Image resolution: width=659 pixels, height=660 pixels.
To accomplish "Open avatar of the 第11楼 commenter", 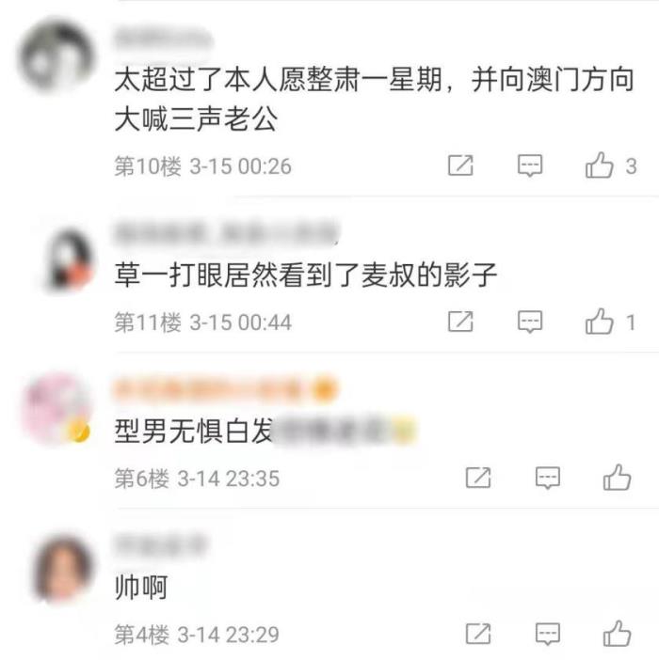I will tap(69, 260).
